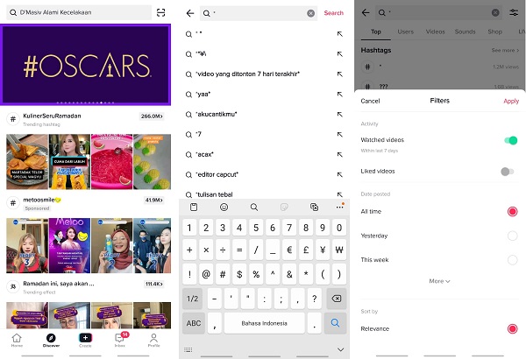
Task: Open Profile icon in bottom navigation
Action: pyautogui.click(x=154, y=341)
